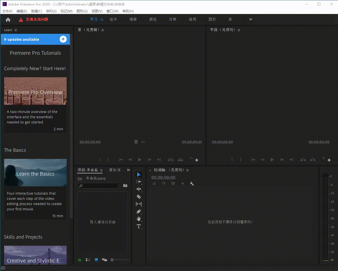Select the Selection arrow tool
The width and height of the screenshot is (338, 271).
tap(139, 174)
